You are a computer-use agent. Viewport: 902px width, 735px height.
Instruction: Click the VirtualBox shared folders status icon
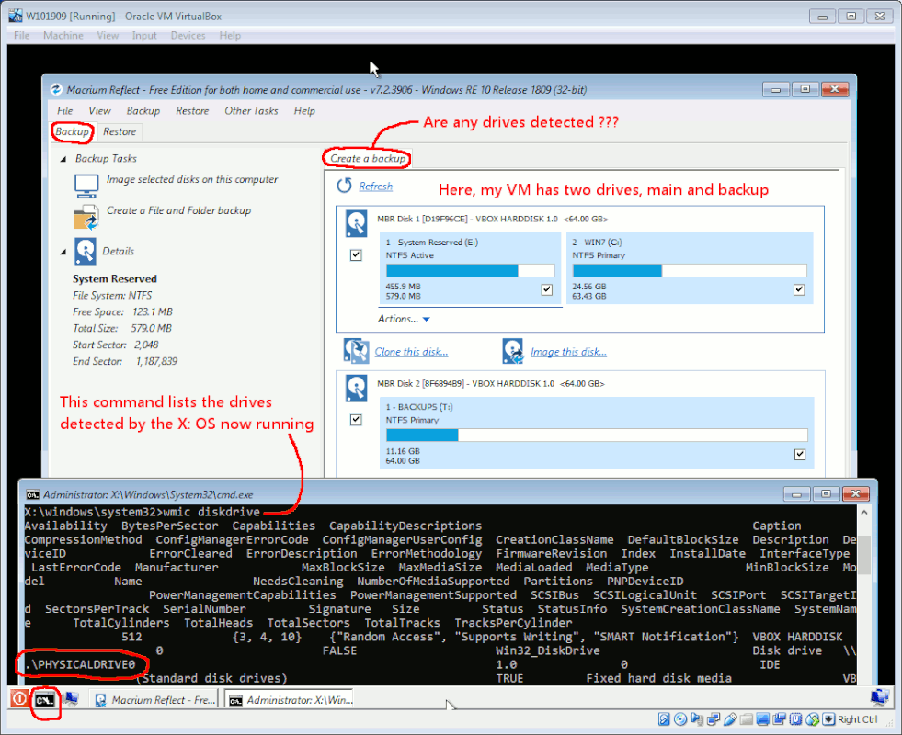pos(747,718)
